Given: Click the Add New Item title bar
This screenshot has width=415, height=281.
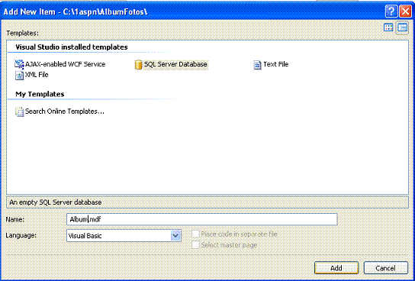Looking at the screenshot, I should point(192,11).
